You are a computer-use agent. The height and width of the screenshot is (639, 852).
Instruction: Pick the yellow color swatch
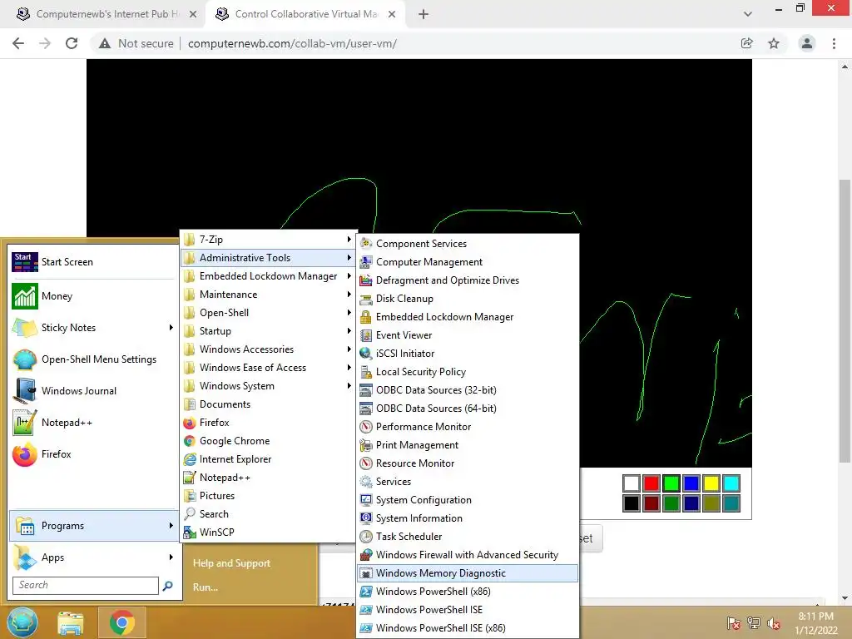coord(711,483)
